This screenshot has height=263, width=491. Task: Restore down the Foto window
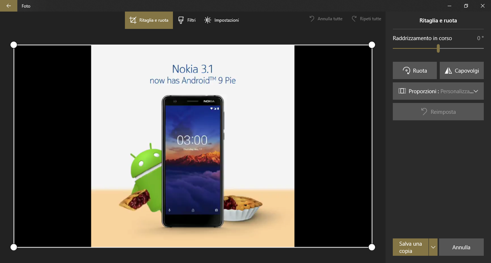point(466,6)
